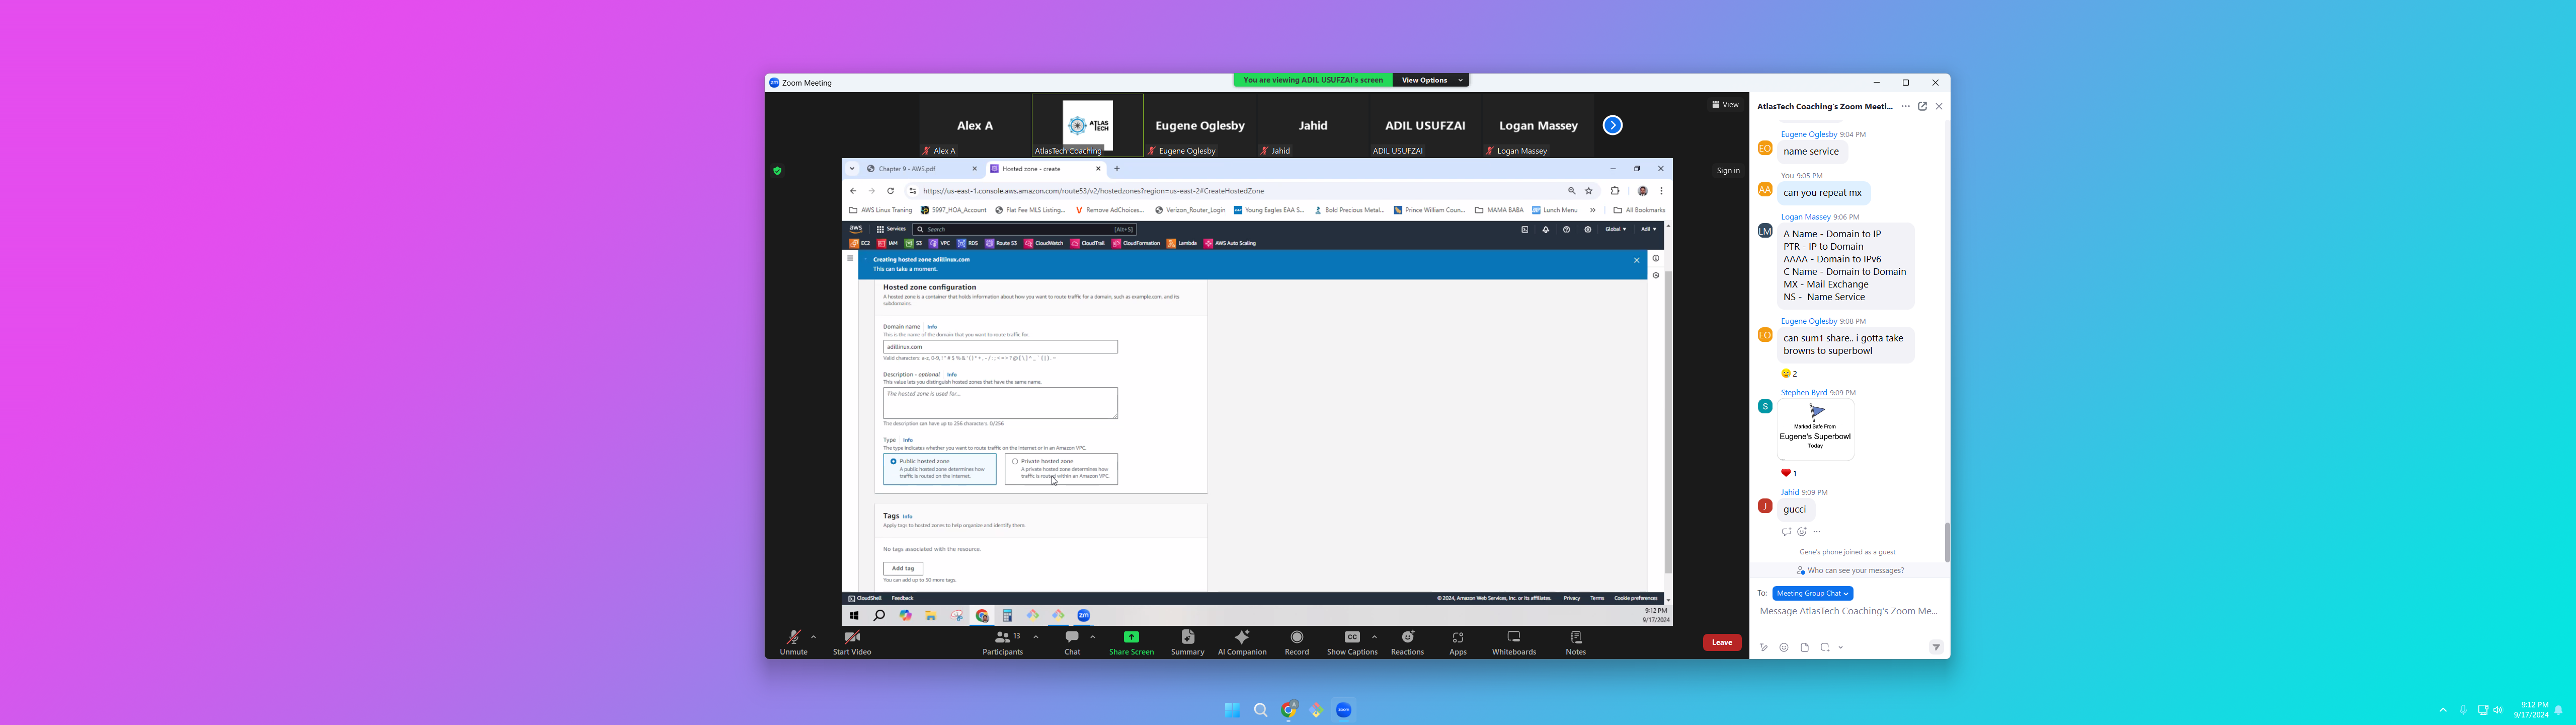Expand audio options arrow beside Unmute
Image resolution: width=2576 pixels, height=725 pixels.
click(814, 637)
